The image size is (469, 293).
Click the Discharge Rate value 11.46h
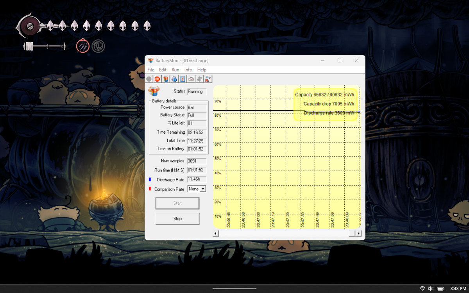pyautogui.click(x=197, y=179)
